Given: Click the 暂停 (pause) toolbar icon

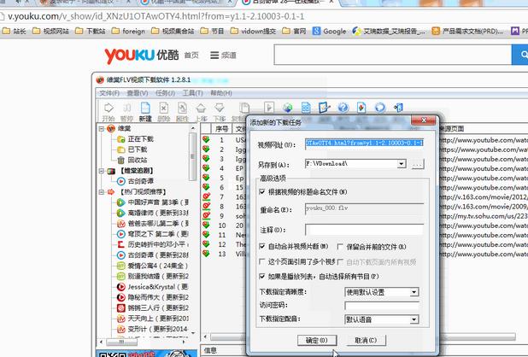Looking at the screenshot, I should (x=127, y=111).
